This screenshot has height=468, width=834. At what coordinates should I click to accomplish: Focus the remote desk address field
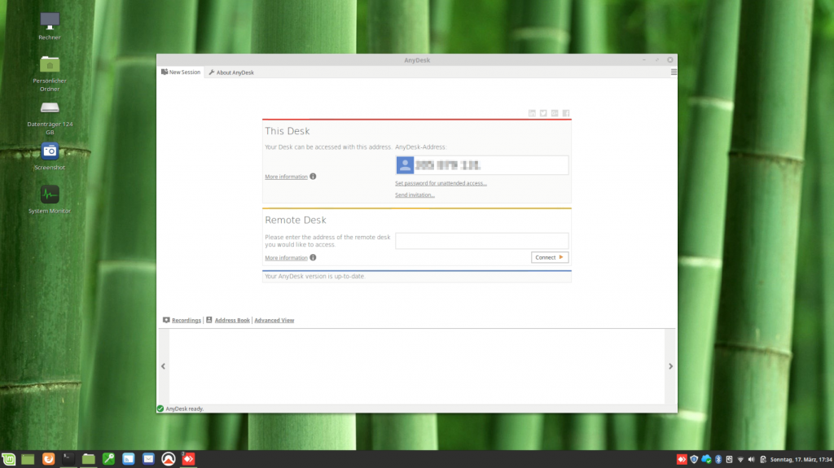pyautogui.click(x=481, y=241)
